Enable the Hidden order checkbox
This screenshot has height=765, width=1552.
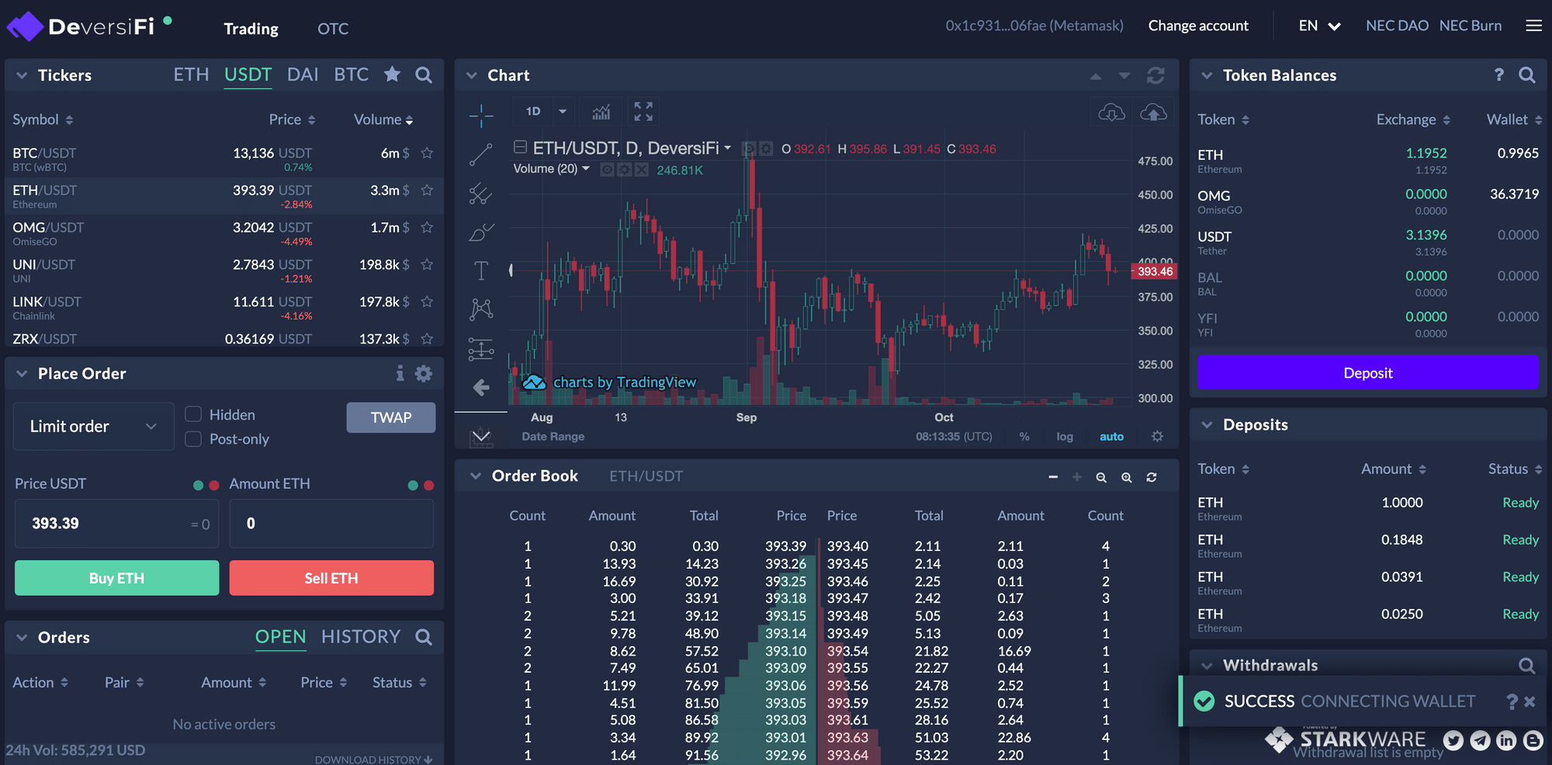[x=193, y=414]
